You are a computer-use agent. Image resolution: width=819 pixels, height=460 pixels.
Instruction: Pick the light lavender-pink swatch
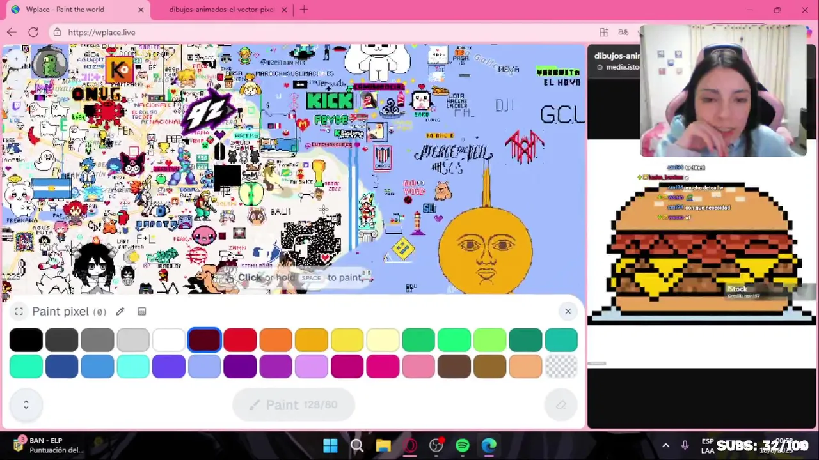point(312,367)
